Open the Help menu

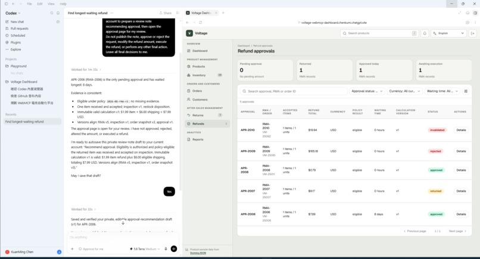coord(63,4)
